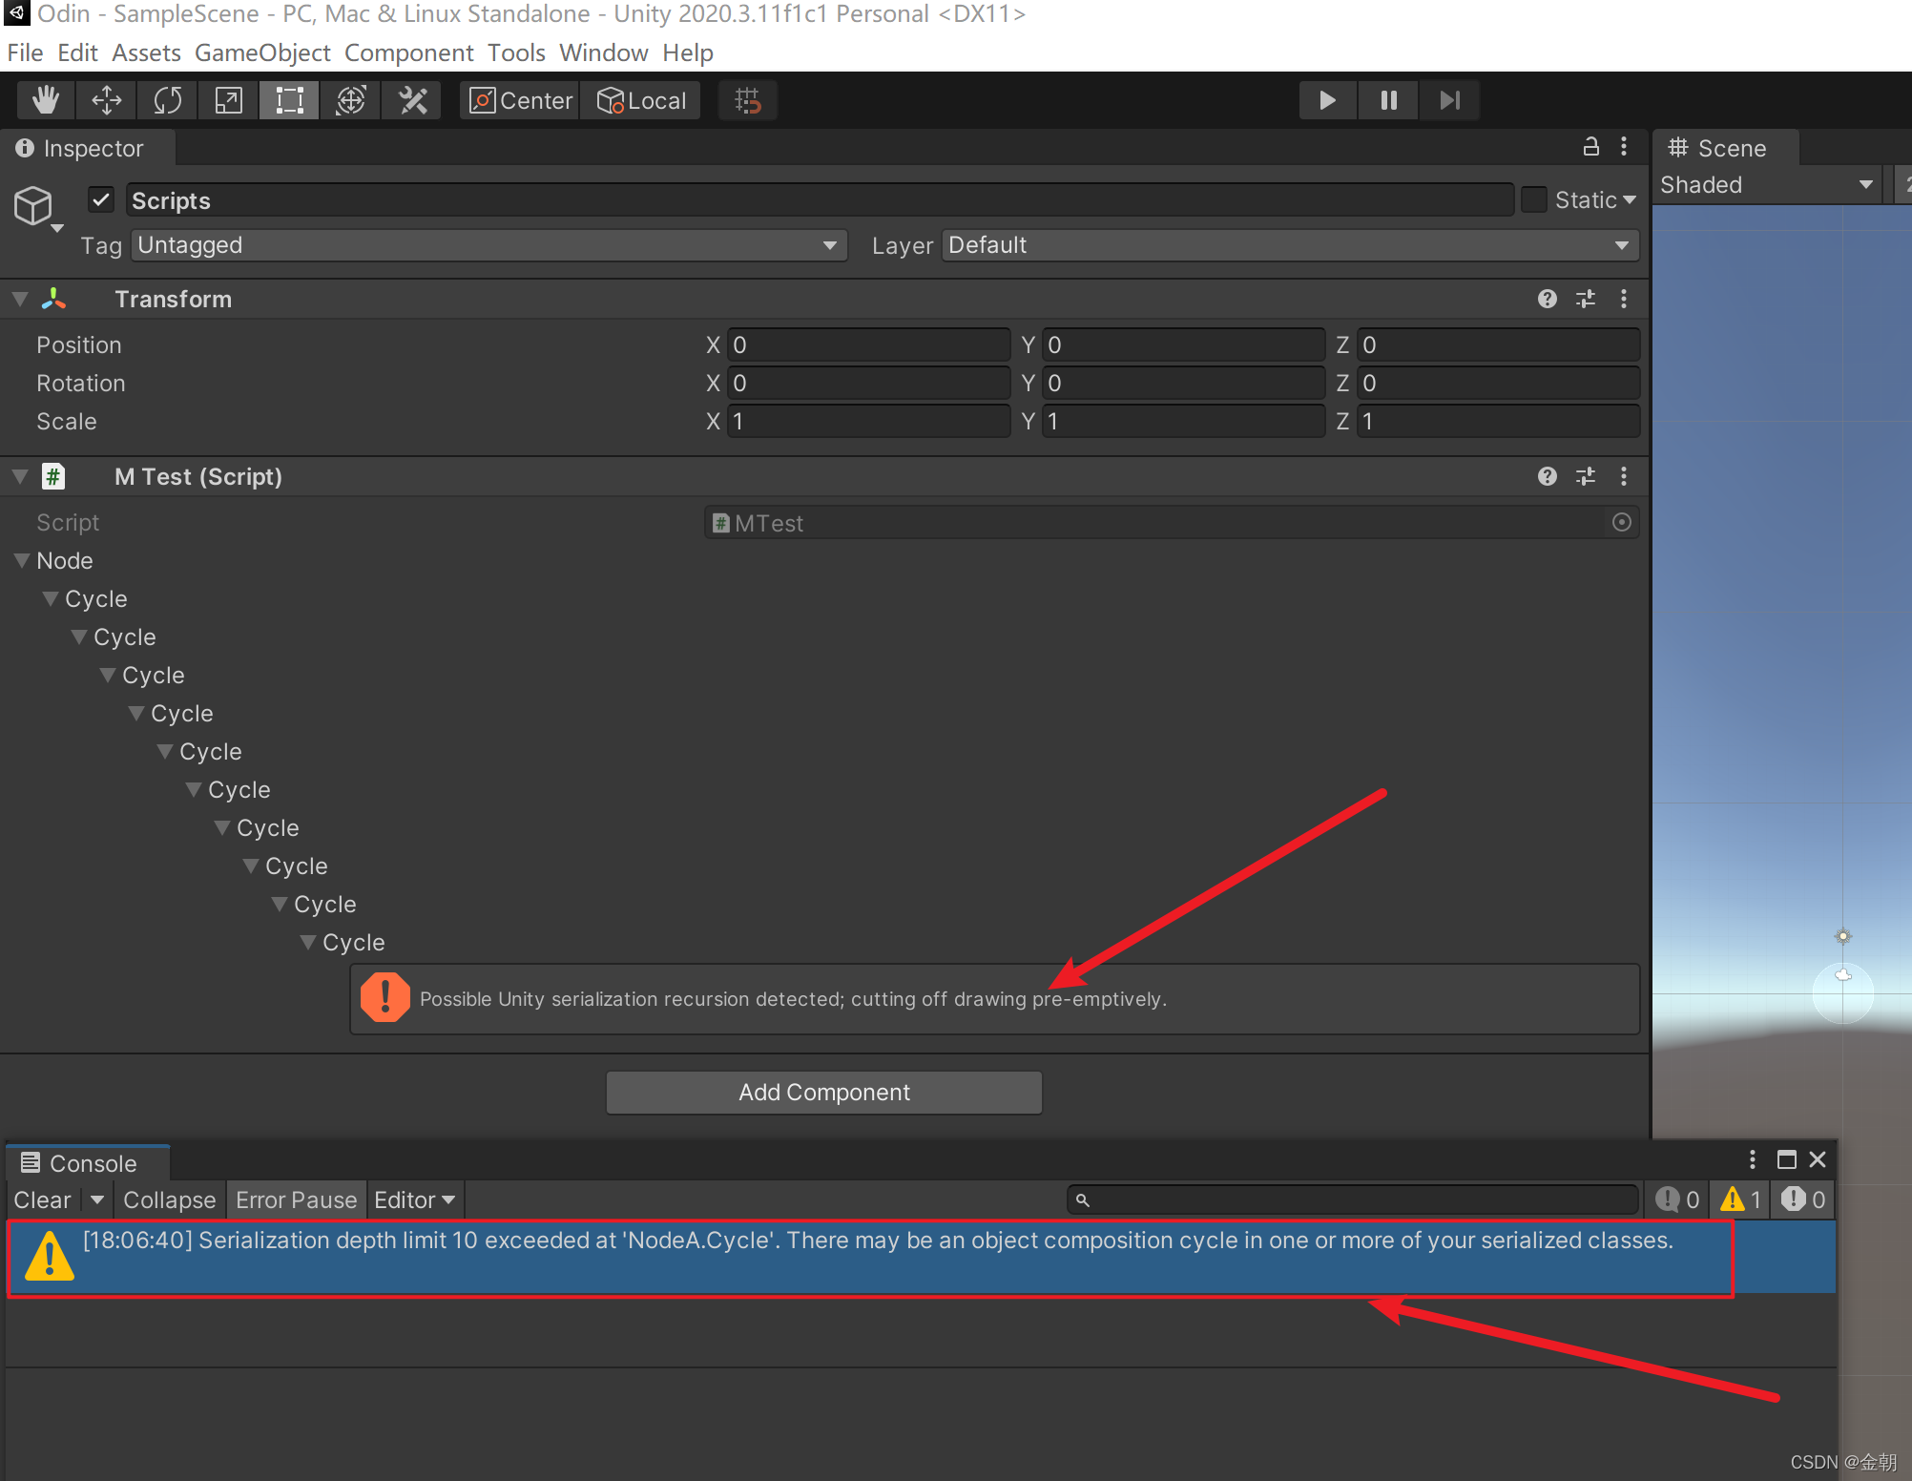Toggle Error Pause in console
1912x1481 pixels.
point(295,1199)
